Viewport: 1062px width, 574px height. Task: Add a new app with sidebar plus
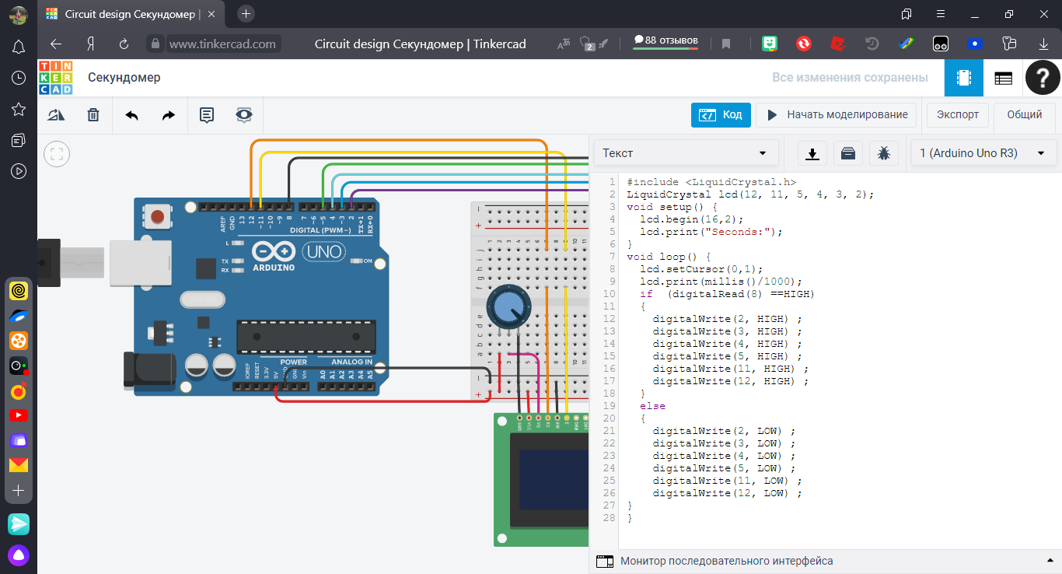click(x=19, y=491)
